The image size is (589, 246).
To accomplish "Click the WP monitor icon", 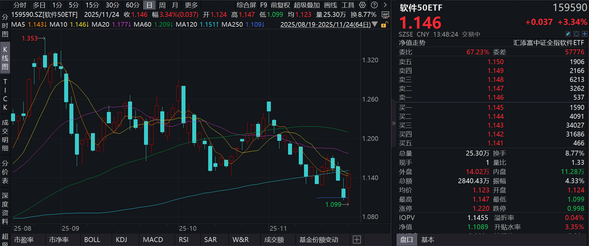I will [x=385, y=15].
